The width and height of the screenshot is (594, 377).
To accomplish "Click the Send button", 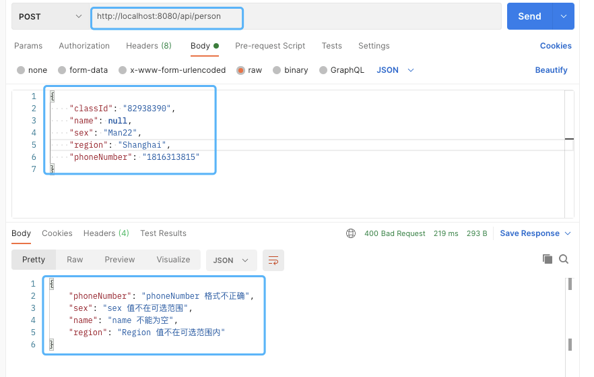I will [x=529, y=16].
